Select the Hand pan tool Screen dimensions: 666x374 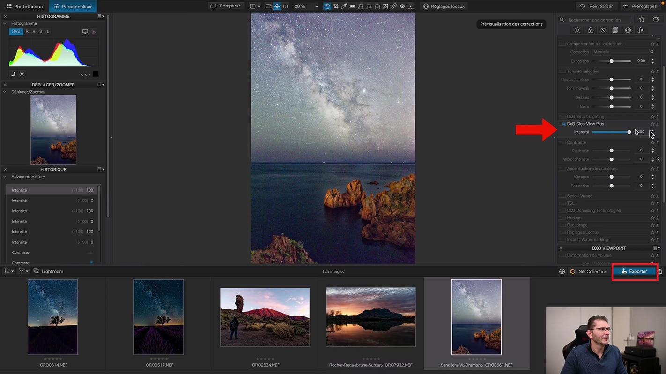point(327,6)
